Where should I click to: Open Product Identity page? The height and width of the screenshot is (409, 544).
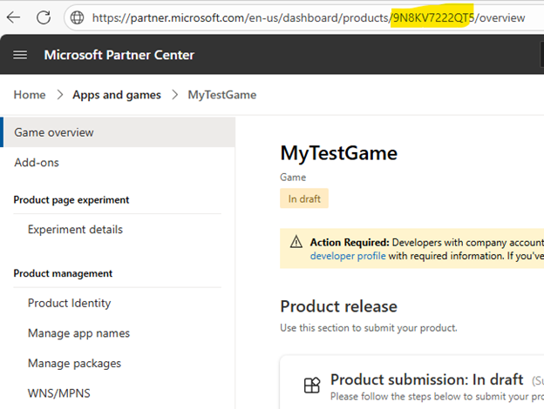pos(70,303)
